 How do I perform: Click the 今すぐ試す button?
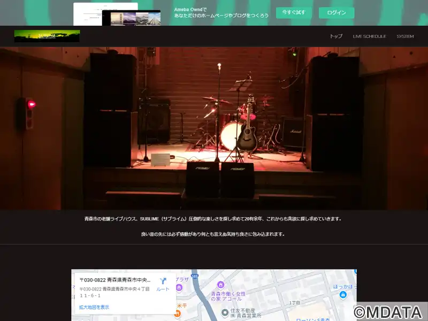(x=294, y=12)
